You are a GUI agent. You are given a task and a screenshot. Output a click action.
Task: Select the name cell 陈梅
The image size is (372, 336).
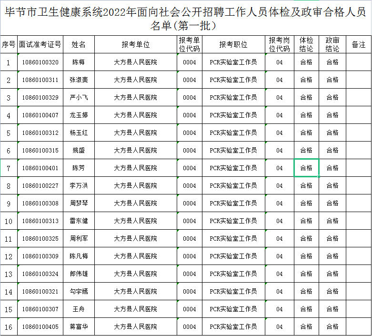tap(79, 62)
